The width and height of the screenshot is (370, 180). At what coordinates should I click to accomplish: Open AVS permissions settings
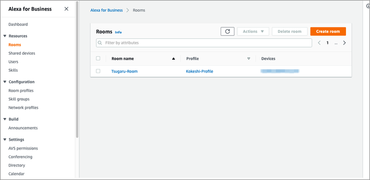[23, 149]
